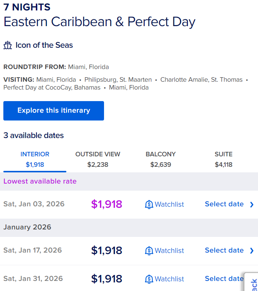
Task: Switch to the Outside View $2,238 tab
Action: [x=98, y=159]
